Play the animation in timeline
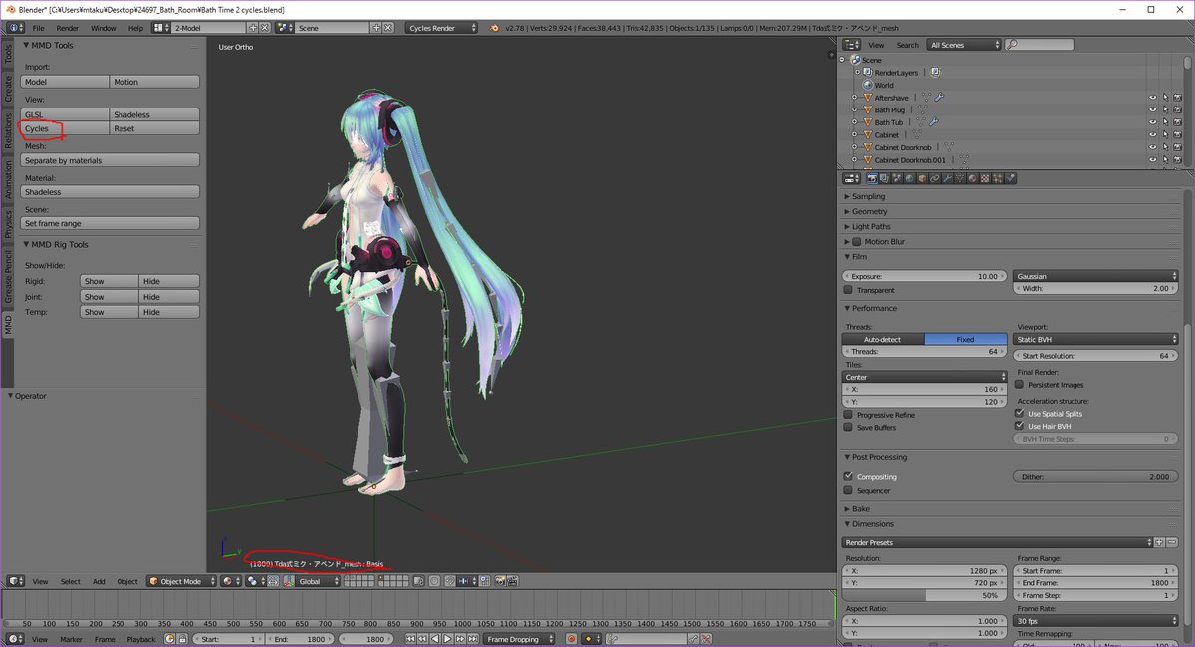 coord(447,639)
